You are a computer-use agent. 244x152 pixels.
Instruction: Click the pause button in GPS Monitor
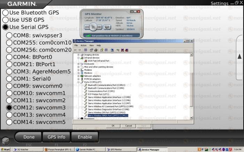click(99, 27)
